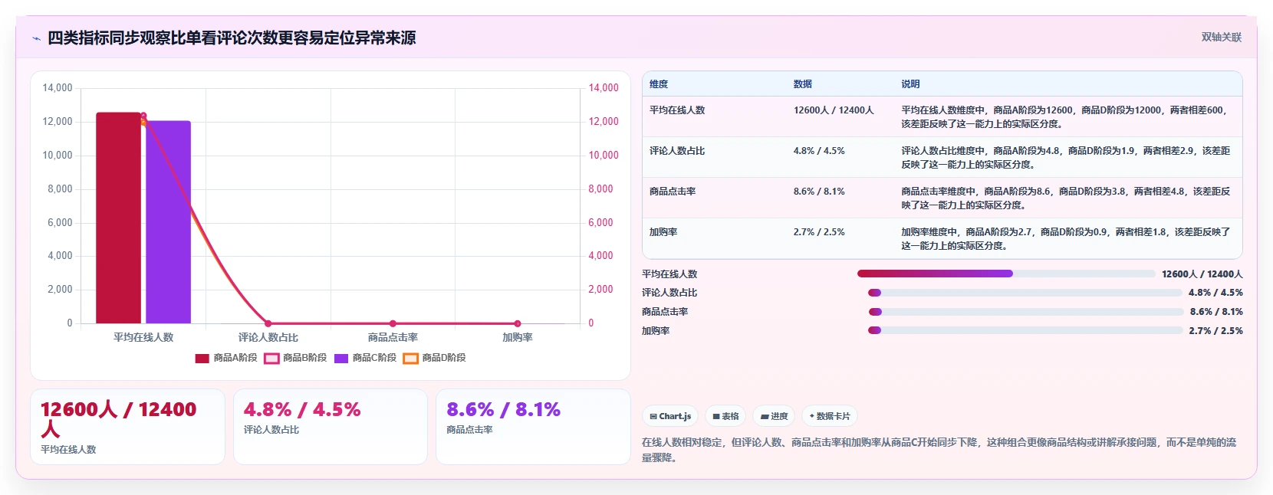
Task: Click the 加购率 label on the chart x-axis
Action: coord(518,337)
